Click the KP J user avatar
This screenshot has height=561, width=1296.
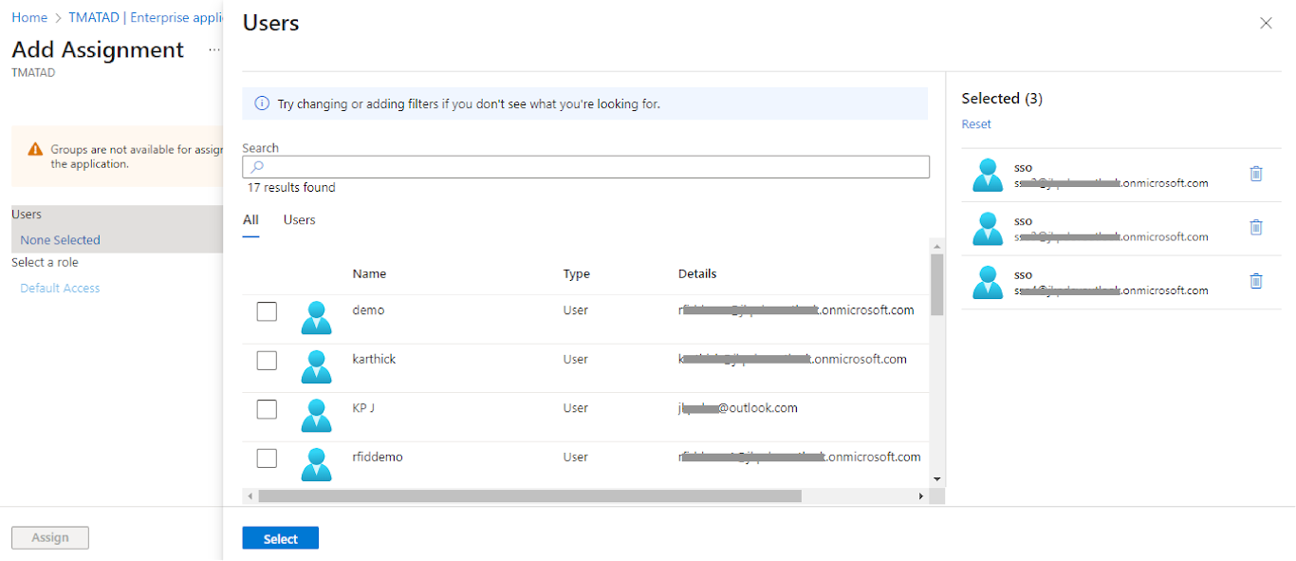pyautogui.click(x=316, y=415)
